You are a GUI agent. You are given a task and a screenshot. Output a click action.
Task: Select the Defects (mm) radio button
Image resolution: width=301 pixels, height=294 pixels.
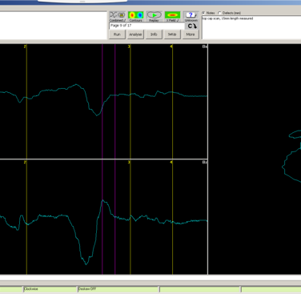click(x=220, y=13)
